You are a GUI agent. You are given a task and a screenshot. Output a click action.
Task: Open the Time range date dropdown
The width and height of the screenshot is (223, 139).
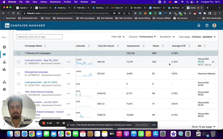pos(197,37)
